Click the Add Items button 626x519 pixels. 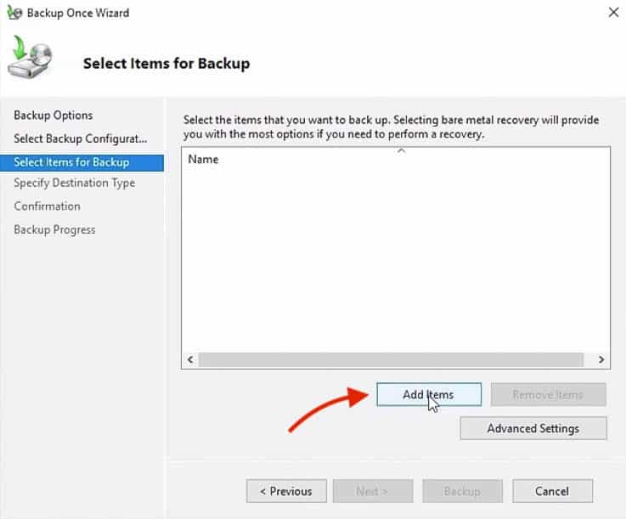[429, 394]
